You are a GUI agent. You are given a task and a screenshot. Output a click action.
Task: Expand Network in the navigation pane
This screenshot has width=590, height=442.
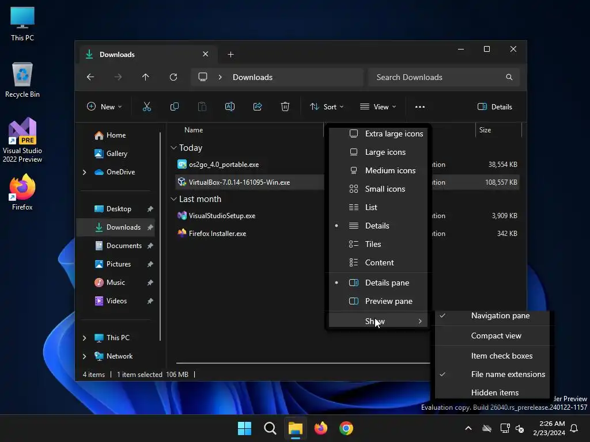(84, 356)
